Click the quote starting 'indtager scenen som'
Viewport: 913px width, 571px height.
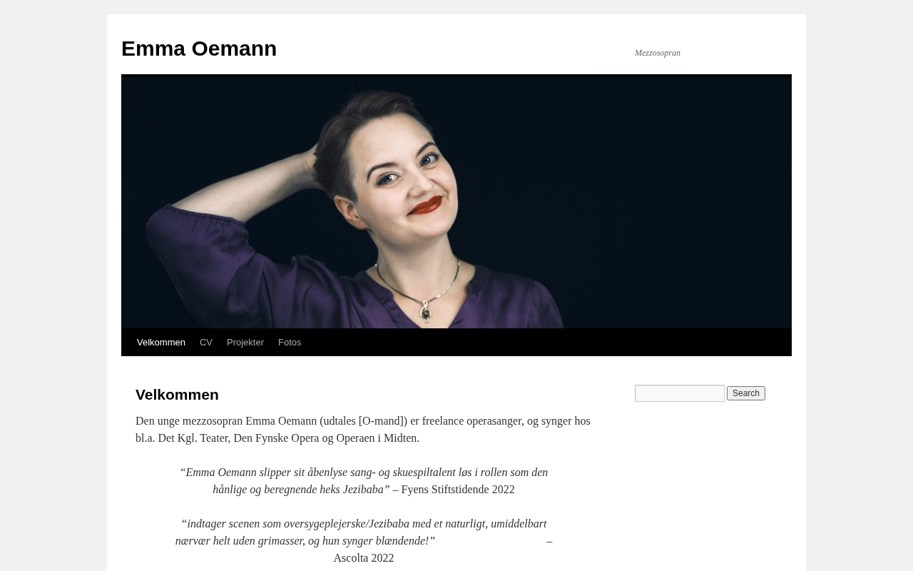(361, 532)
